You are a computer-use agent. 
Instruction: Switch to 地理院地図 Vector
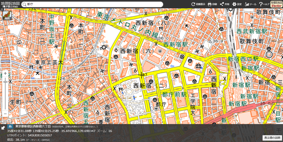click(276, 4)
